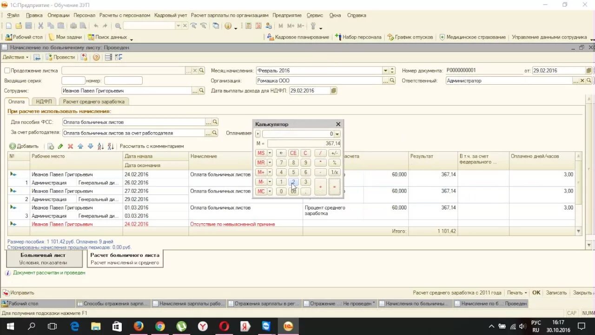Delete row with the red X icon
Image resolution: width=595 pixels, height=335 pixels.
[x=71, y=146]
